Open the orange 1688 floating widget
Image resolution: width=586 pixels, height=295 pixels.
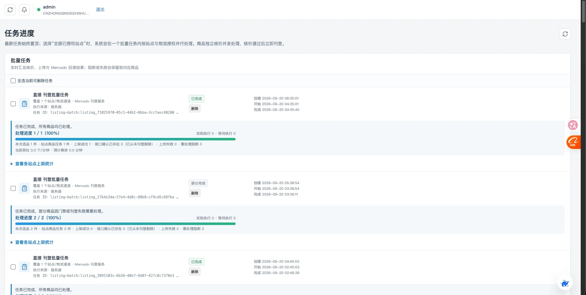click(573, 142)
